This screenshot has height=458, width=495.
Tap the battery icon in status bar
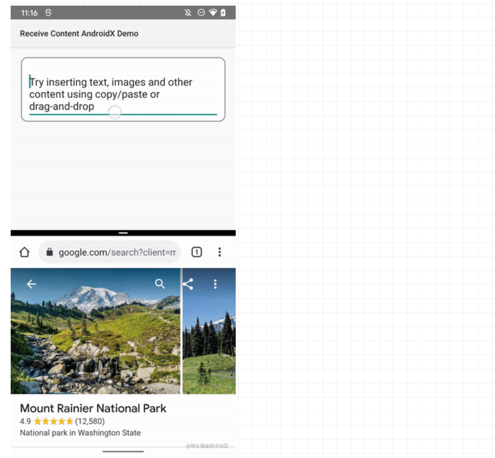click(223, 12)
